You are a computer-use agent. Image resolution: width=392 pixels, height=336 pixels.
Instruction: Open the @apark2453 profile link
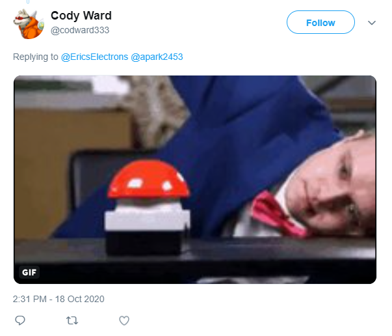click(x=157, y=57)
